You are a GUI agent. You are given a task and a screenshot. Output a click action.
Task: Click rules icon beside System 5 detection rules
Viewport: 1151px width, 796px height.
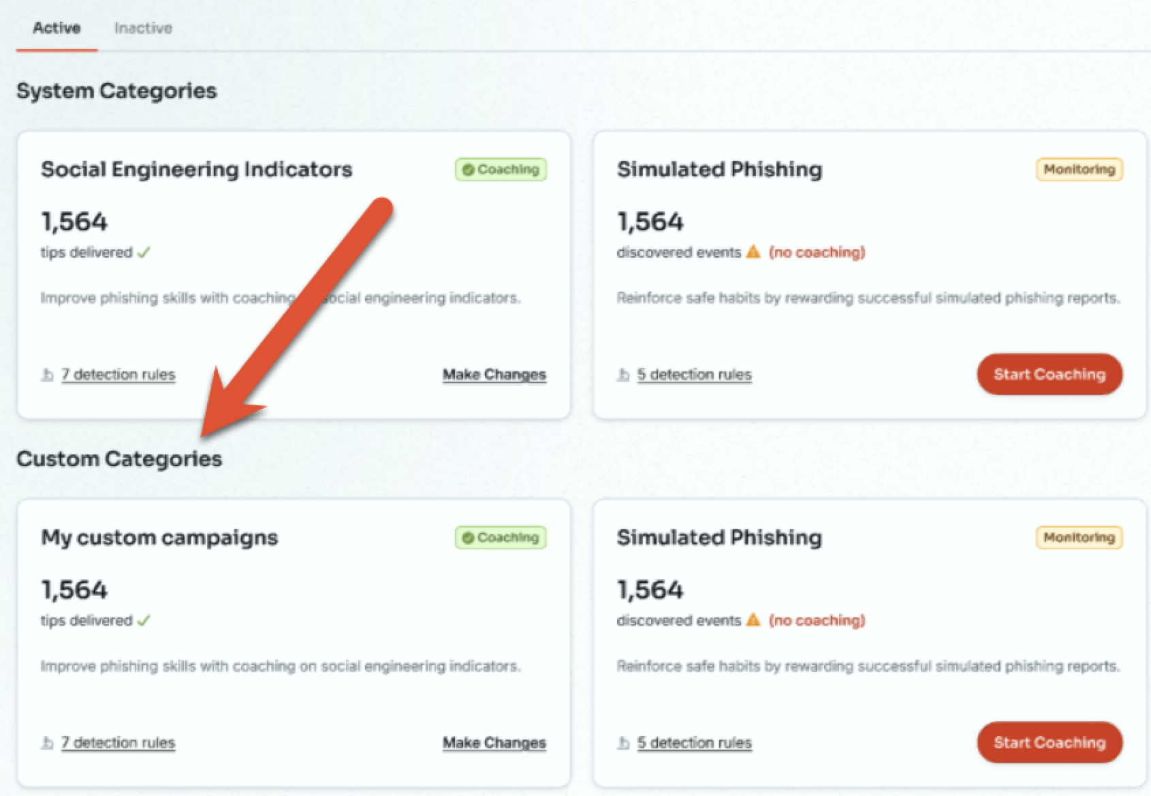click(x=623, y=375)
